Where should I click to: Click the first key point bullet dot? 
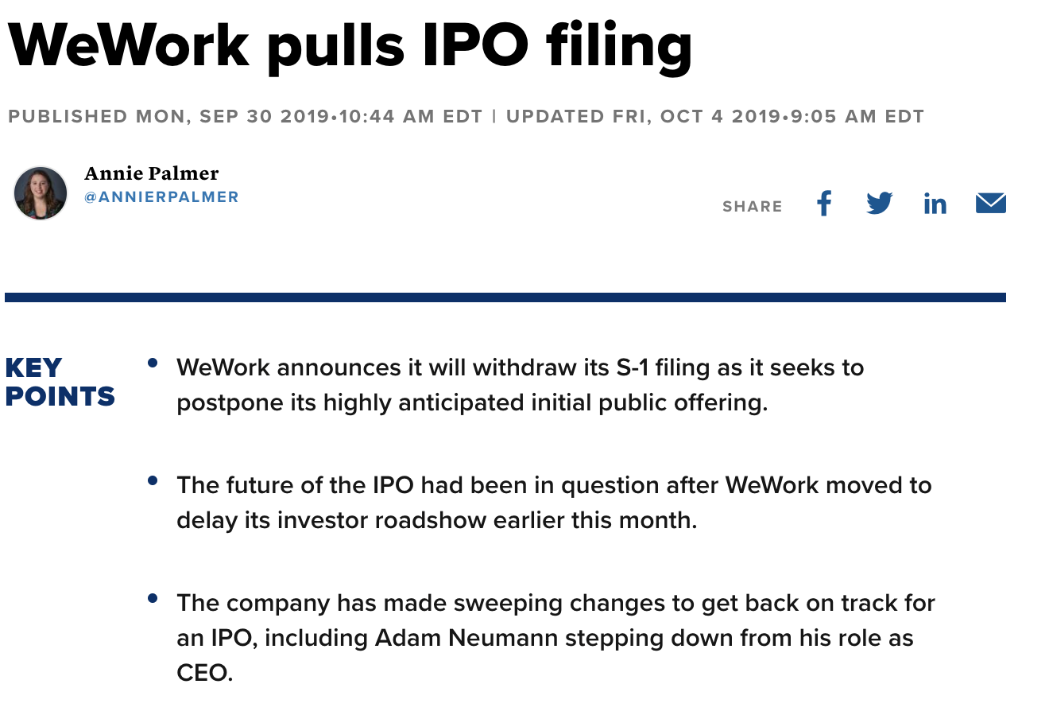click(153, 363)
